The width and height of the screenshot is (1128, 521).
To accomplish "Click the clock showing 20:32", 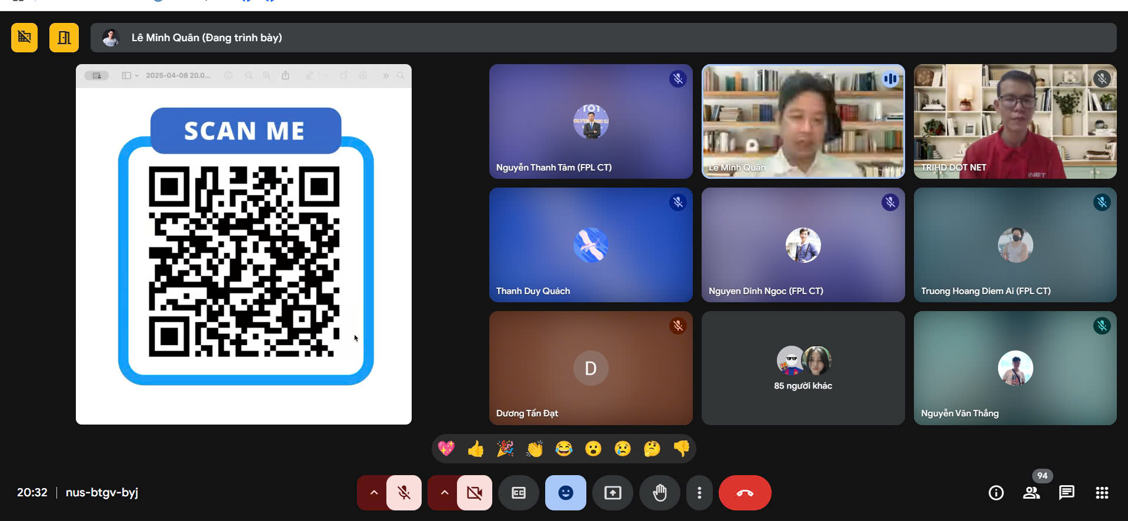I will [32, 493].
